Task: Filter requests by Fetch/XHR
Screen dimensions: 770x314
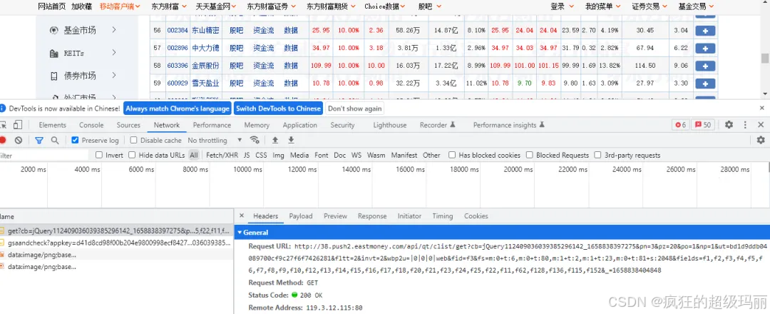Action: pyautogui.click(x=222, y=156)
